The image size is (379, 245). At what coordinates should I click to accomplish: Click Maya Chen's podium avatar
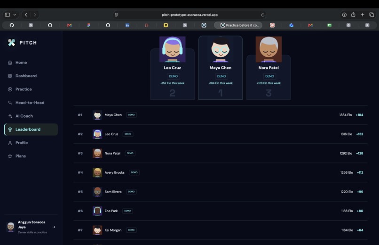(221, 49)
